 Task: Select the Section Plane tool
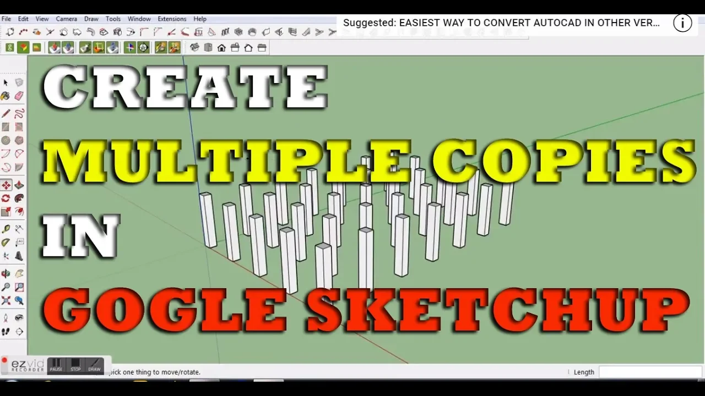pyautogui.click(x=19, y=332)
